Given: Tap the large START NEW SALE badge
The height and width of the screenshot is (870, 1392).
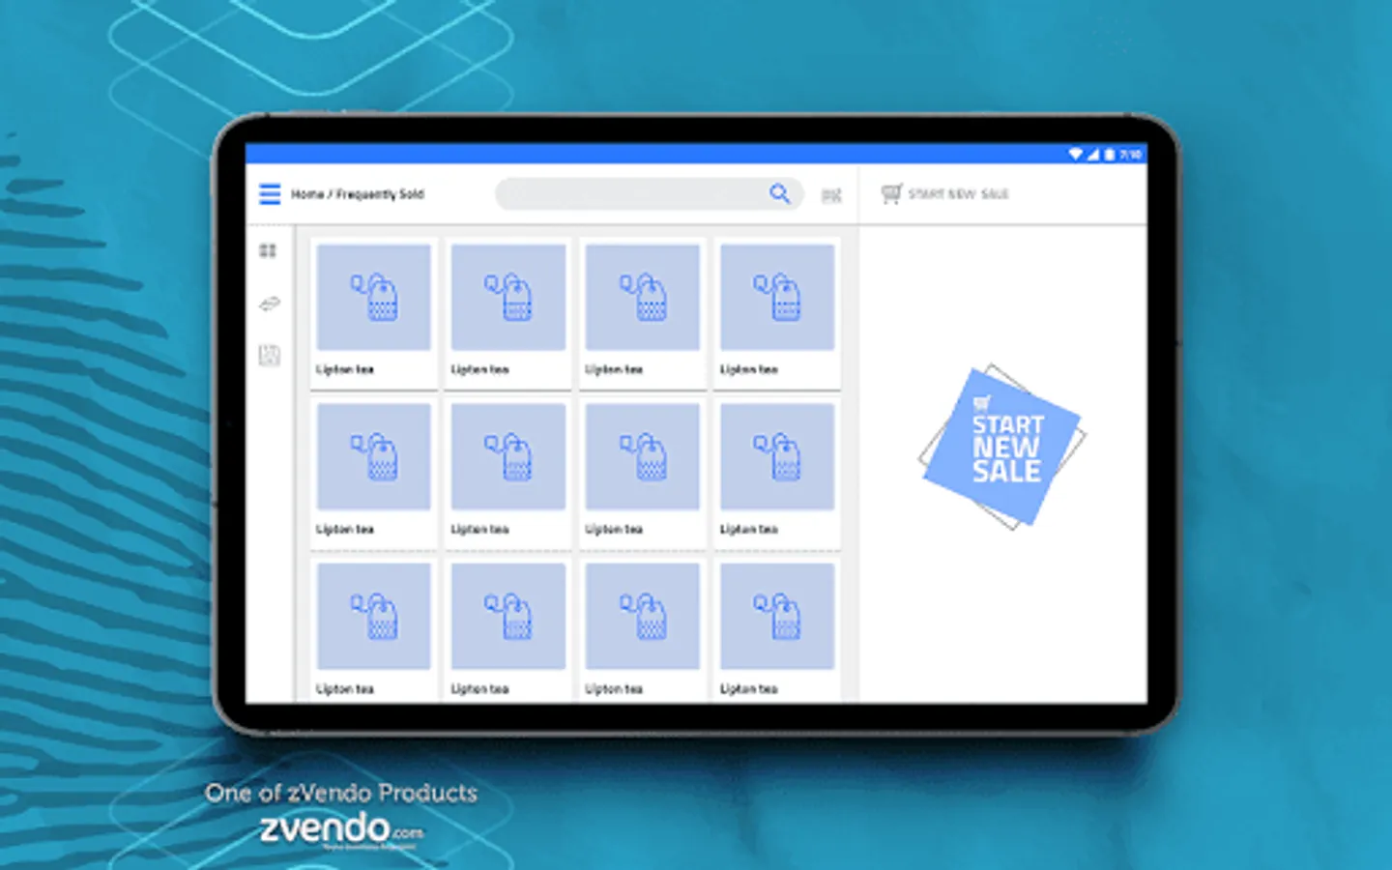Looking at the screenshot, I should coord(1002,447).
